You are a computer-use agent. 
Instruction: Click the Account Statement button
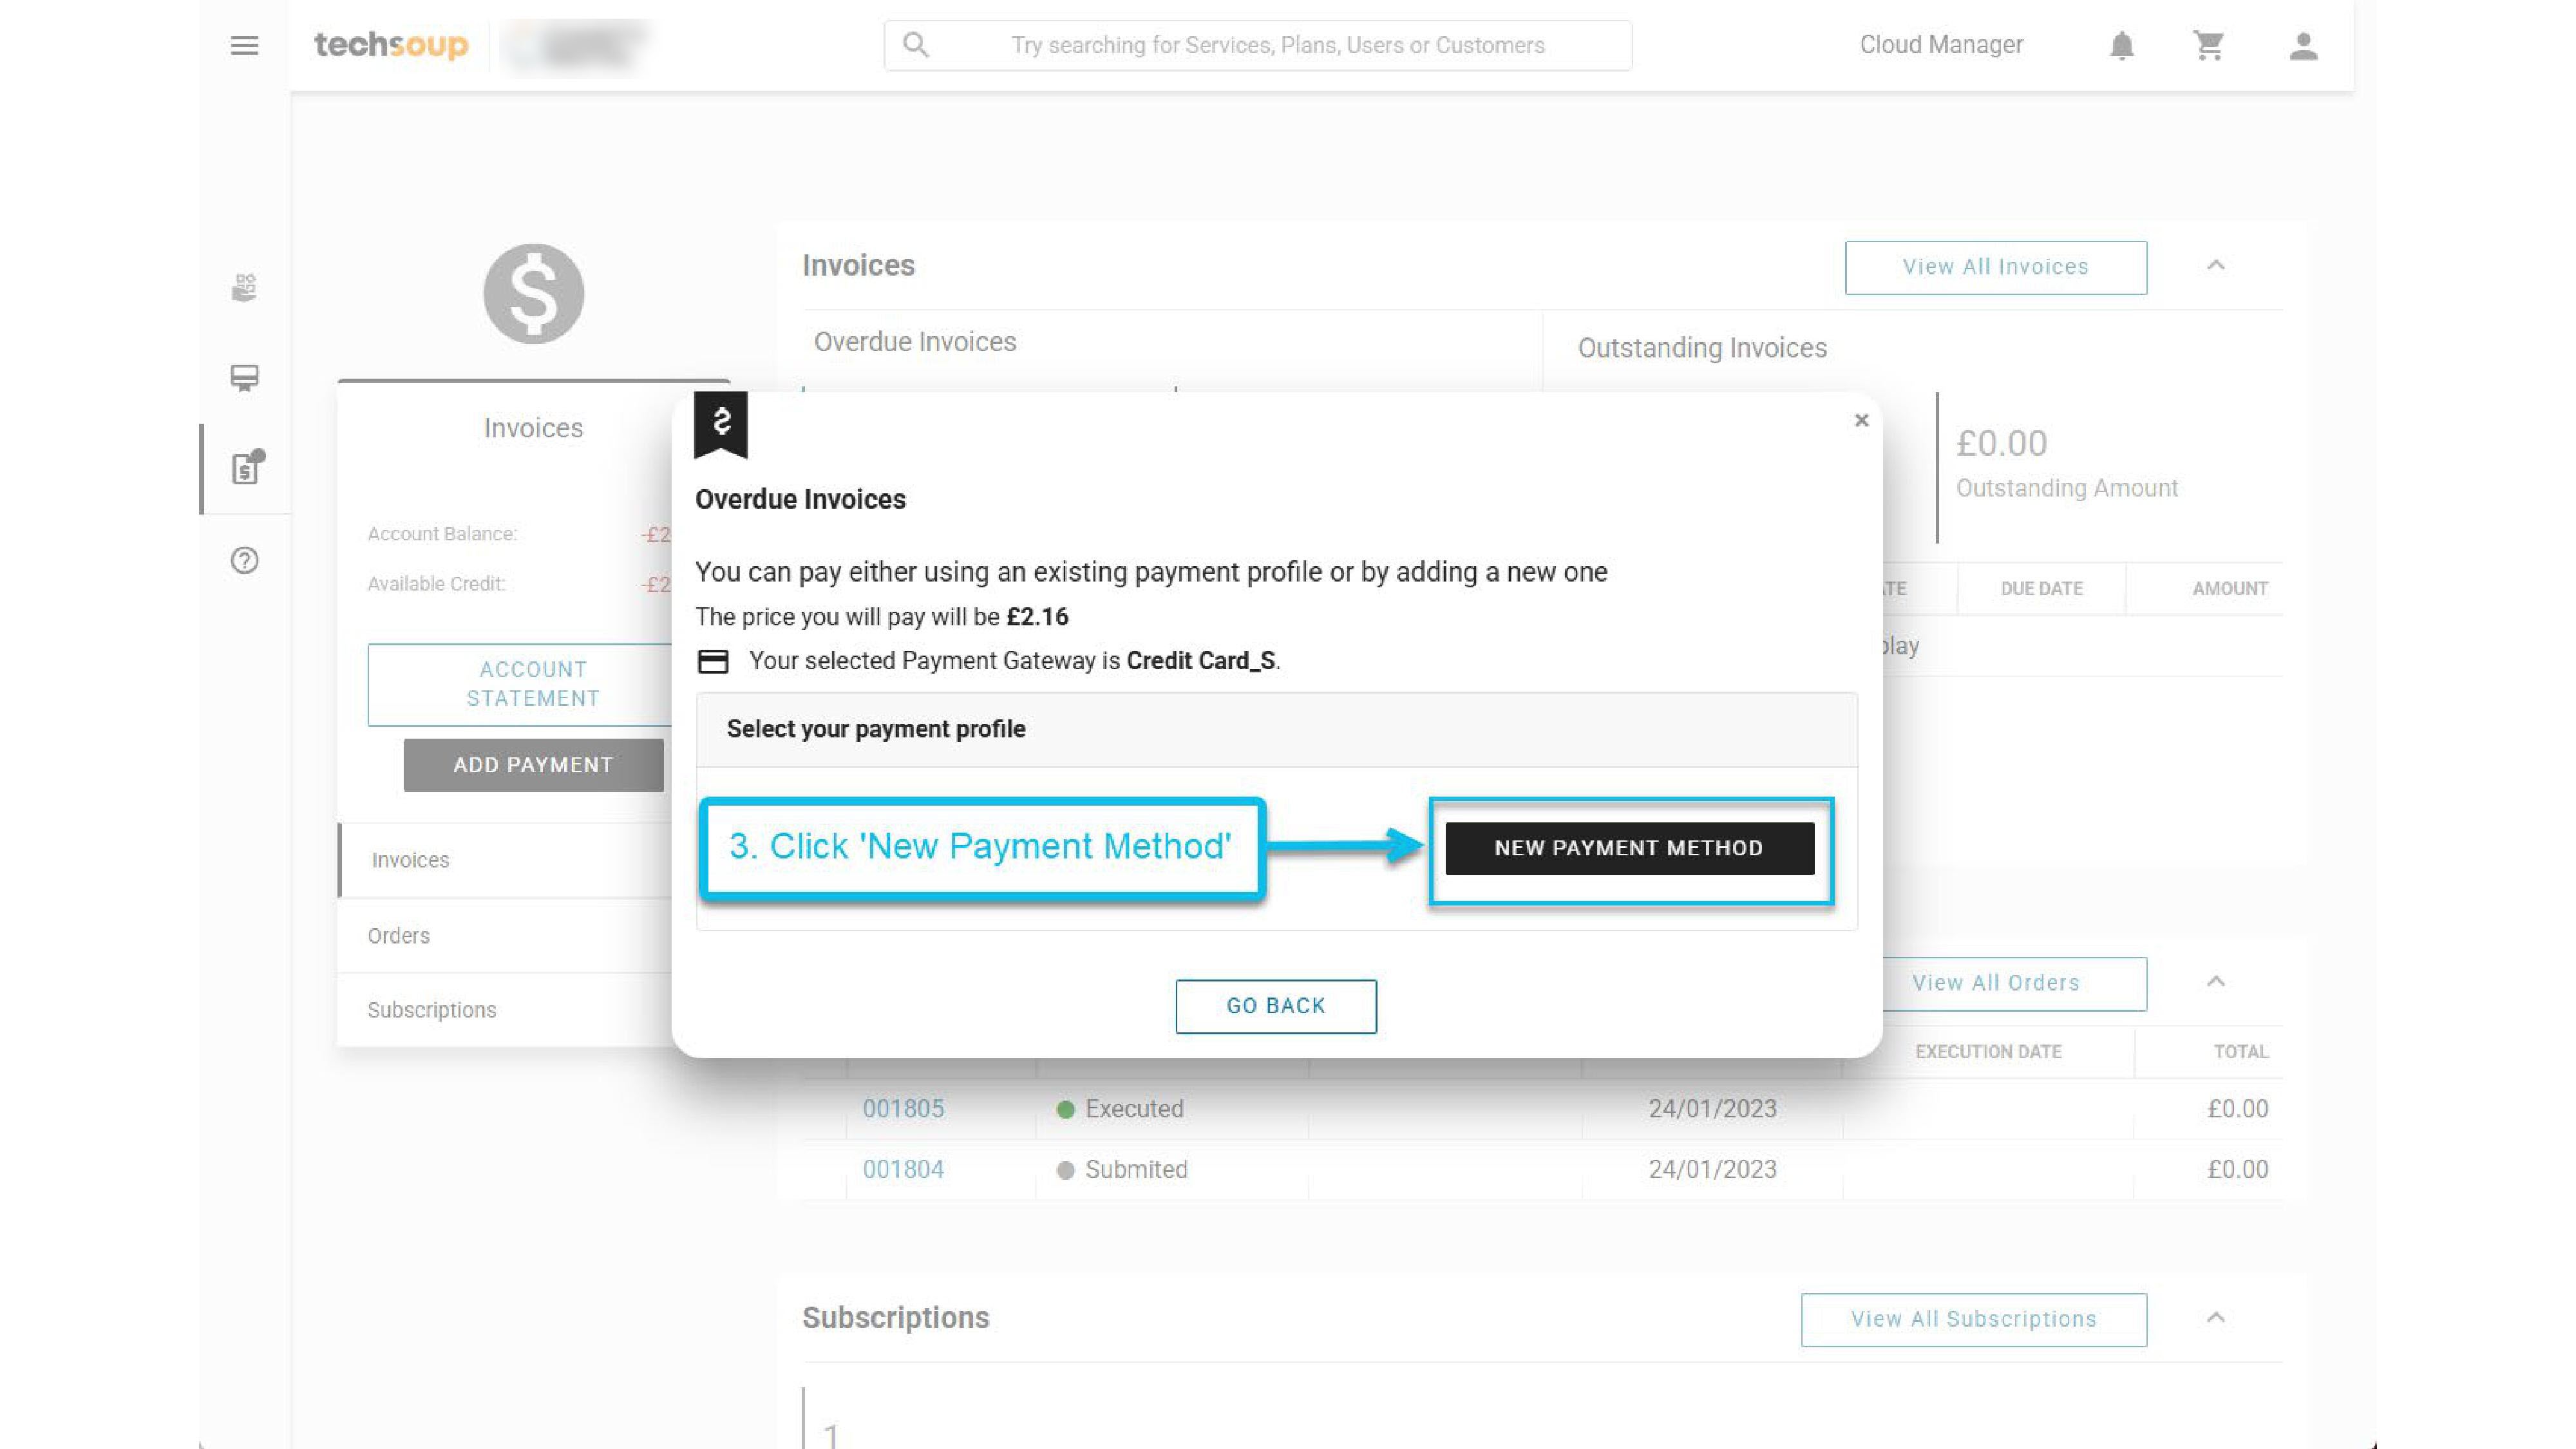(x=520, y=684)
